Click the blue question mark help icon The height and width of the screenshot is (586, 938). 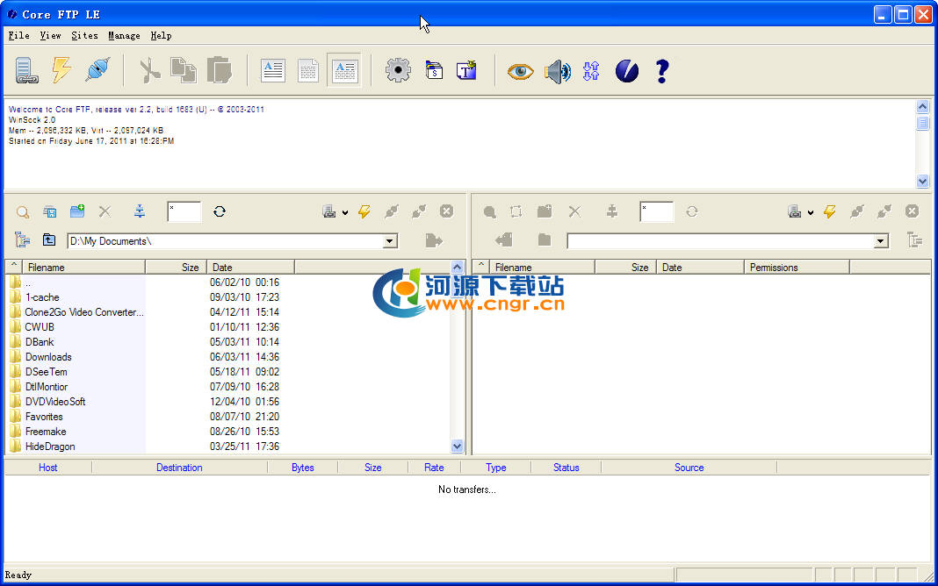[663, 71]
